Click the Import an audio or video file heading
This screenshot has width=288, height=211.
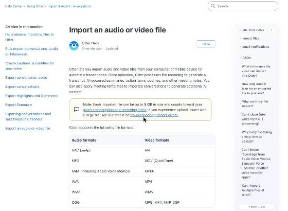pyautogui.click(x=118, y=30)
